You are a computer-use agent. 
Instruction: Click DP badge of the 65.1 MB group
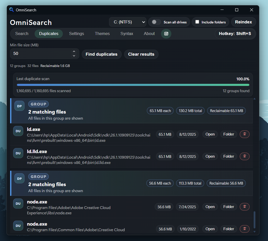coord(19,106)
